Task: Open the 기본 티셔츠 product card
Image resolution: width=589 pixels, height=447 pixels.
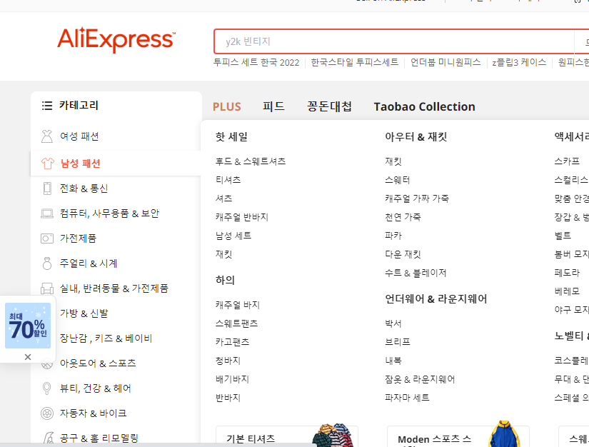Action: (287, 436)
